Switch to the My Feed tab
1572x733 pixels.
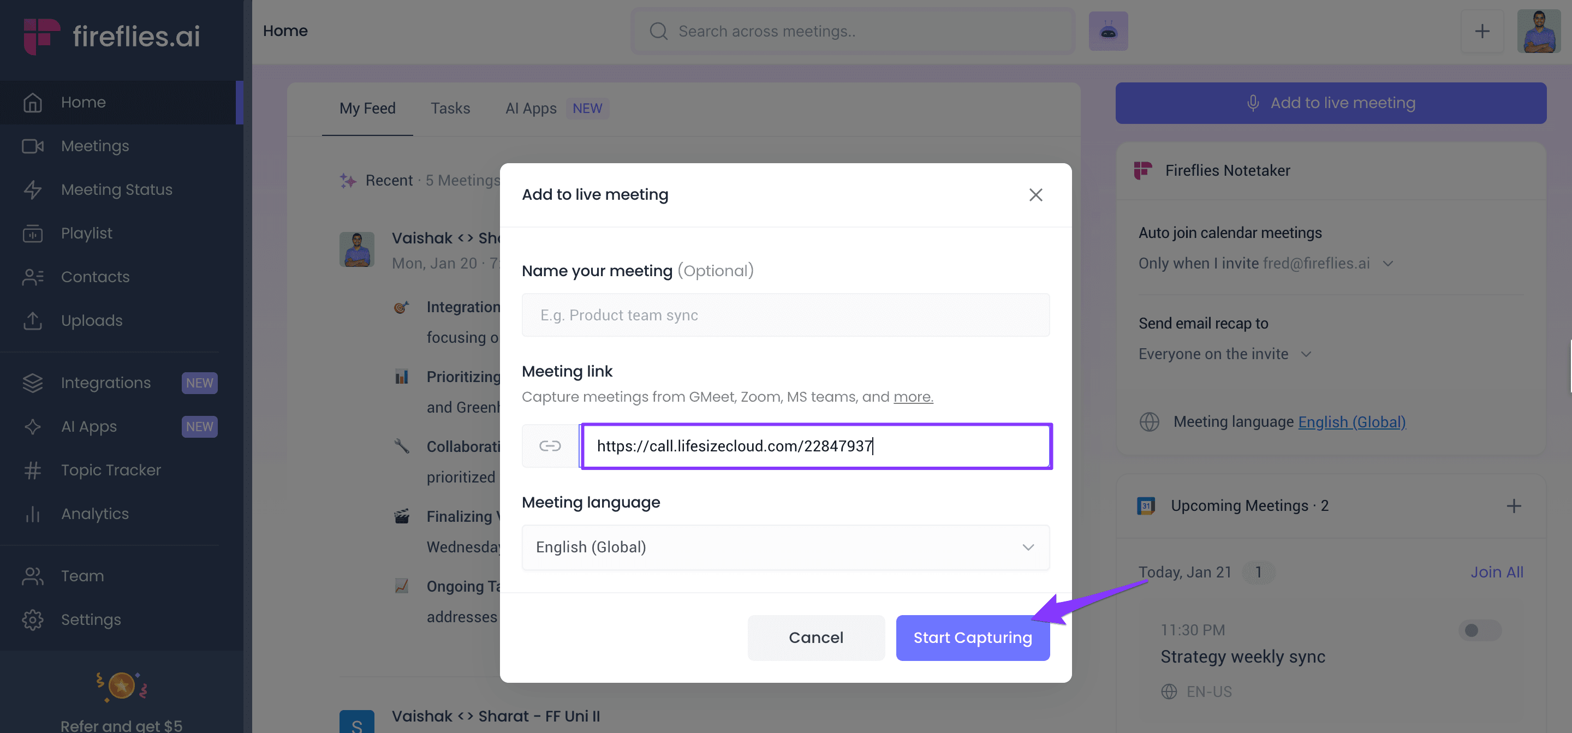[367, 108]
